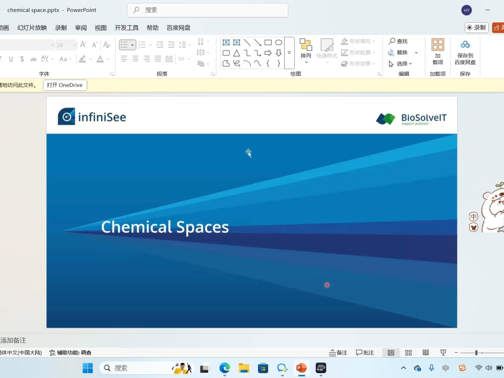Select the text box shape tool
Screen dimensions: 504x378
coord(226,43)
